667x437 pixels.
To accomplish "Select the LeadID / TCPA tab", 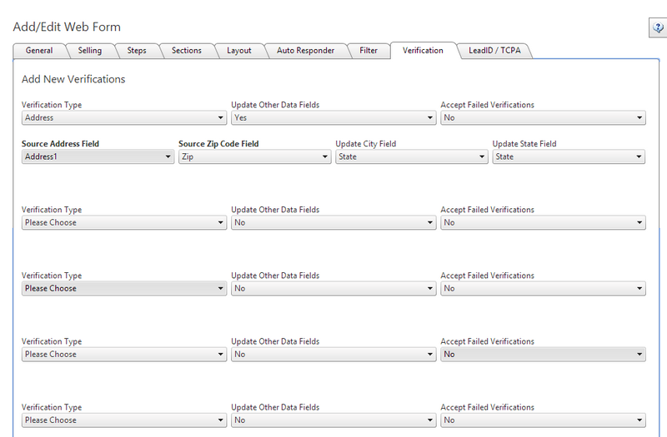I will point(494,51).
